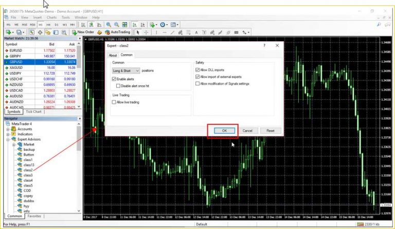Click Navigator panel vertical scrollbar

tap(79, 167)
